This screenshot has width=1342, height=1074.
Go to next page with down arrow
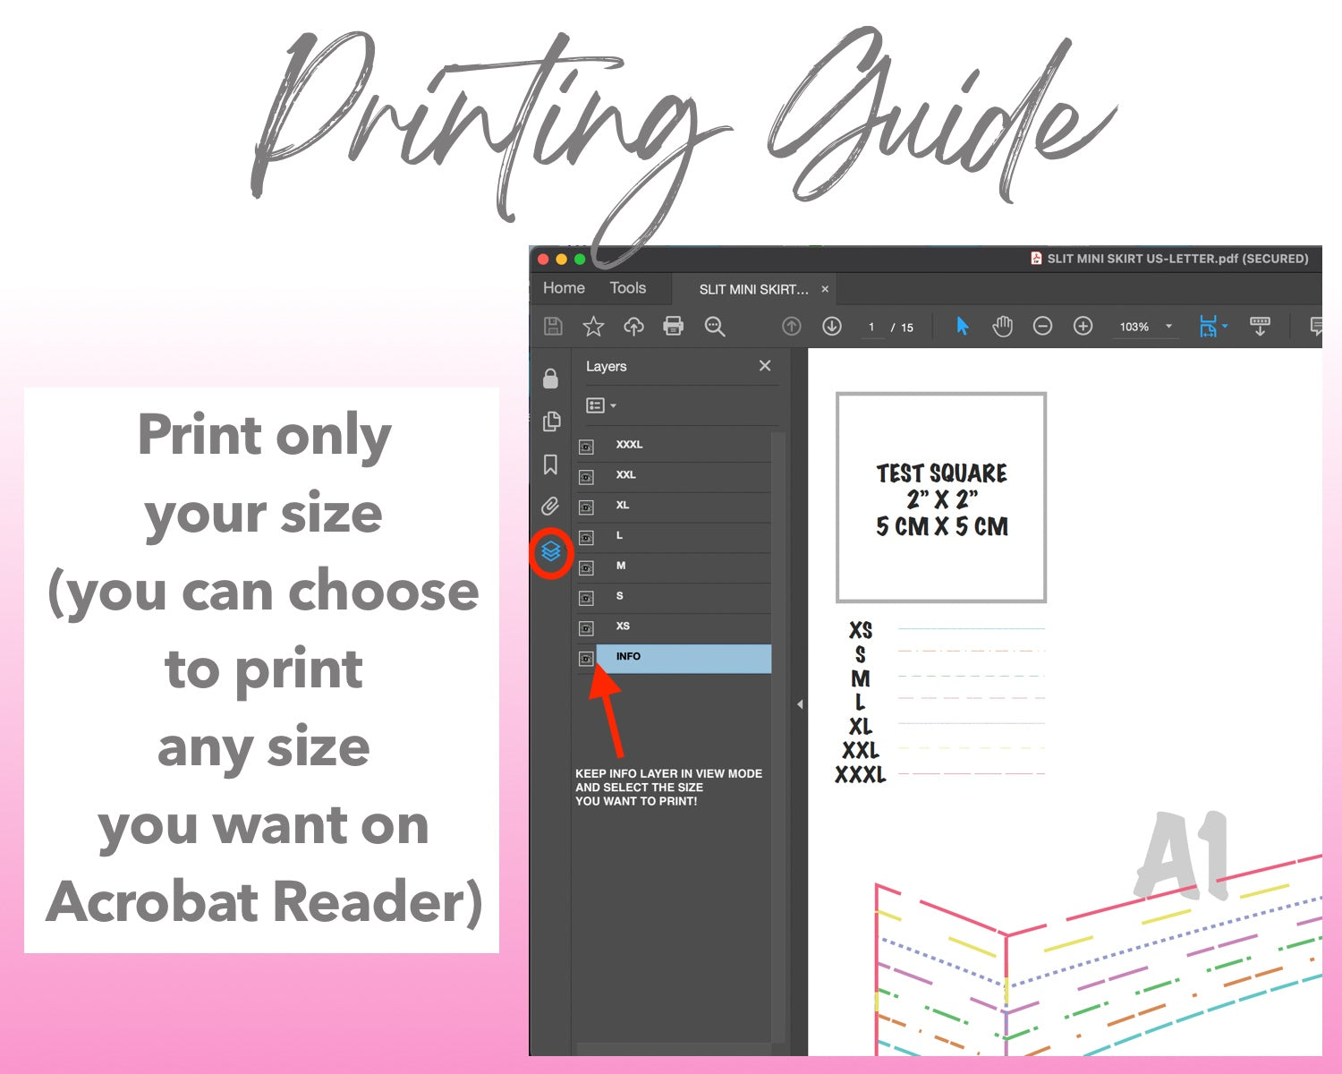tap(832, 327)
